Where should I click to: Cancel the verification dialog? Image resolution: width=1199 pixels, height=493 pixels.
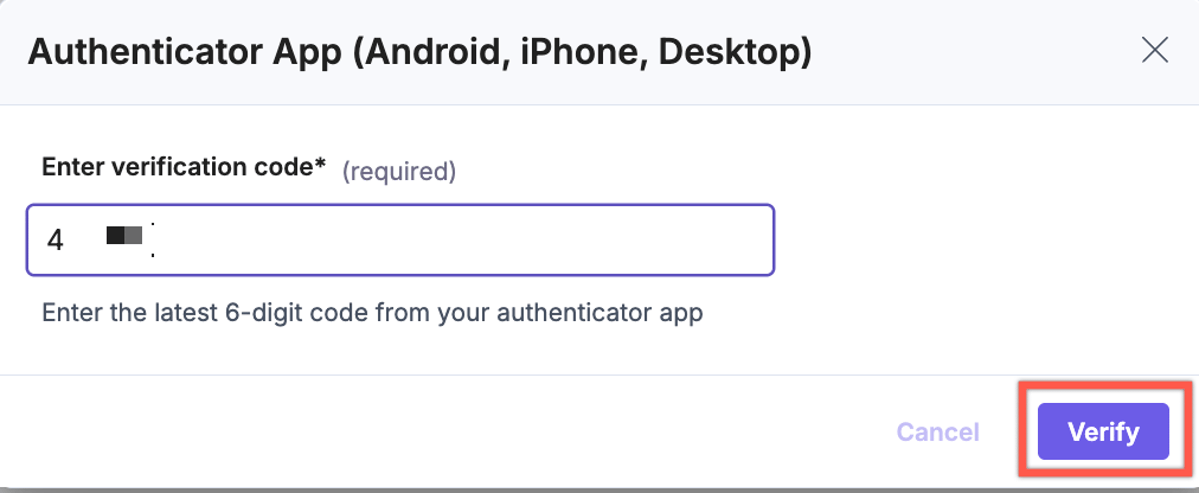[x=938, y=432]
